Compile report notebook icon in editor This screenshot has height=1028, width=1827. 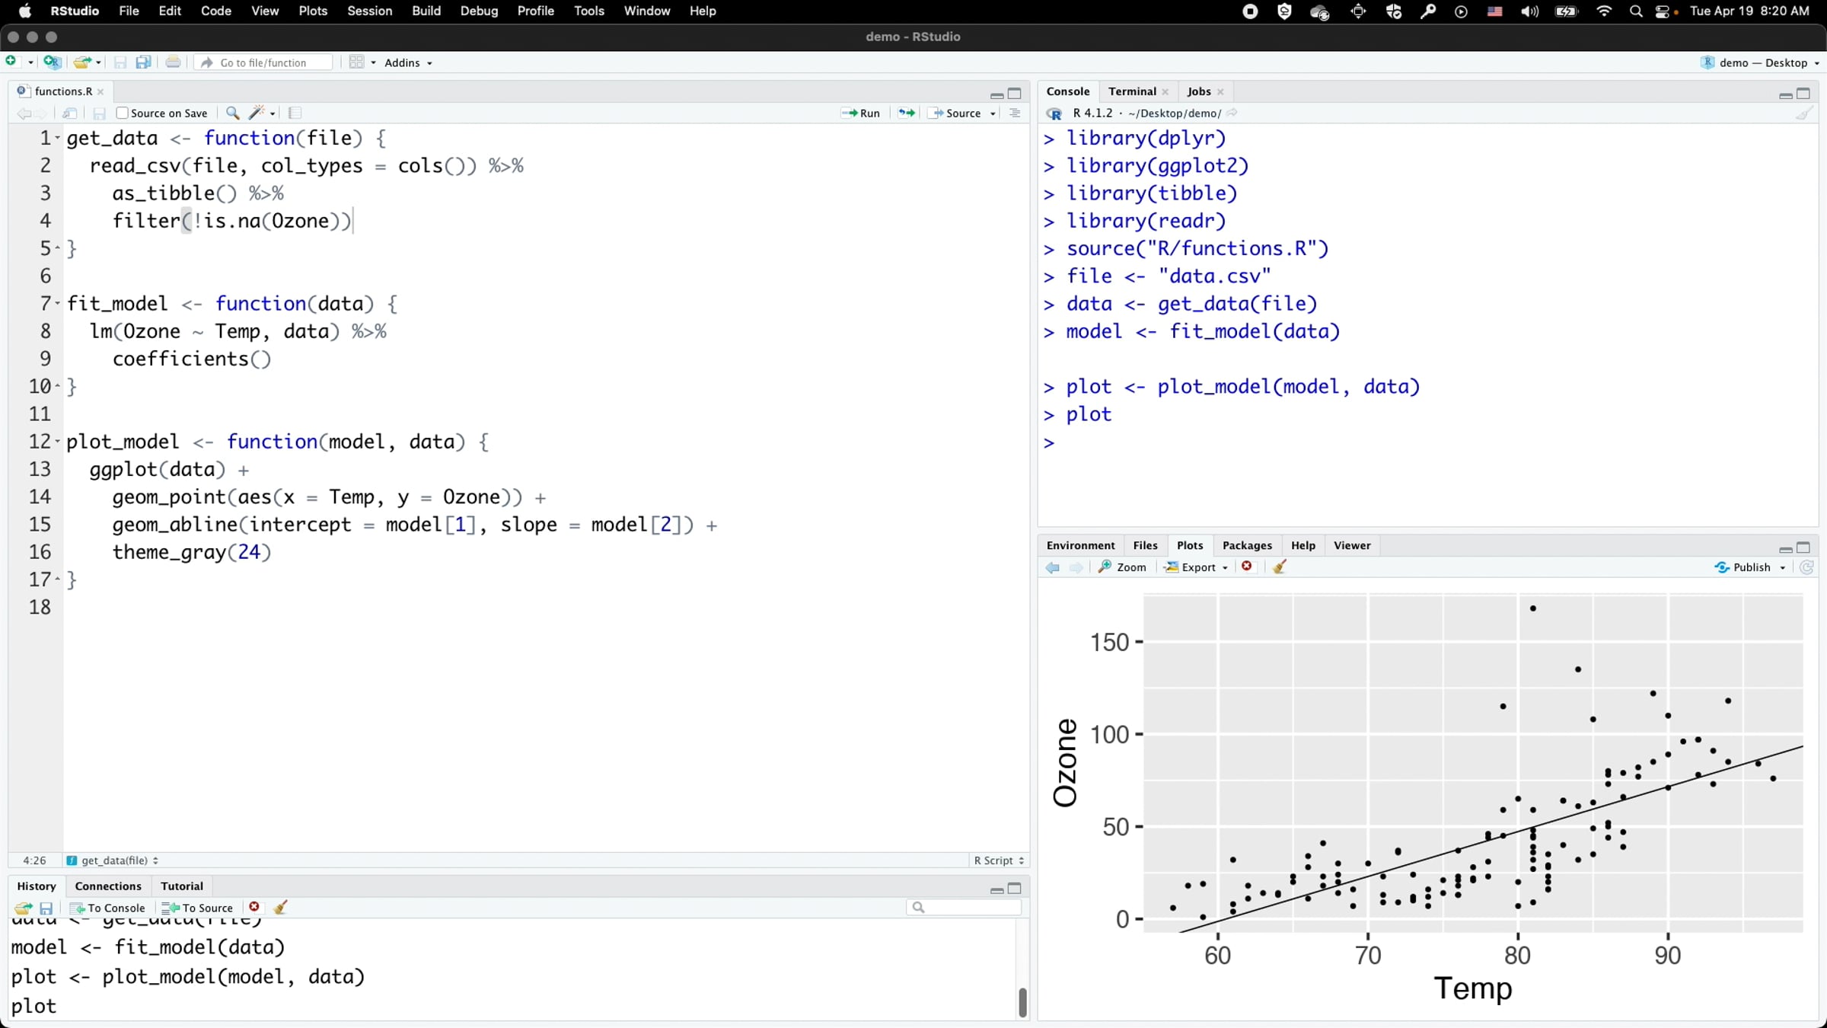pyautogui.click(x=295, y=113)
